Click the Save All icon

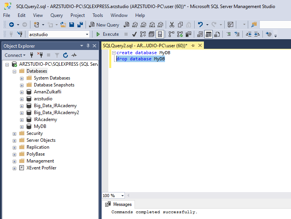(x=80, y=25)
